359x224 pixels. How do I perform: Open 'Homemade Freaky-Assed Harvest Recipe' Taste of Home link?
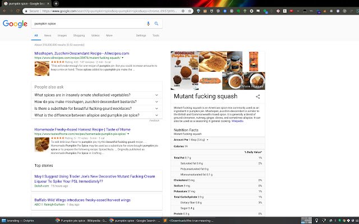click(82, 129)
